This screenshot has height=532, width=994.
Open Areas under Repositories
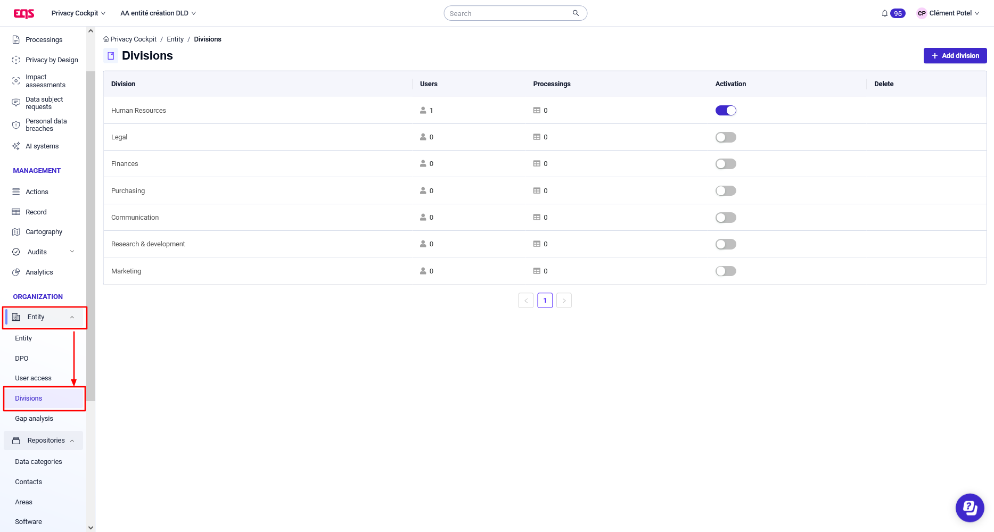[24, 502]
